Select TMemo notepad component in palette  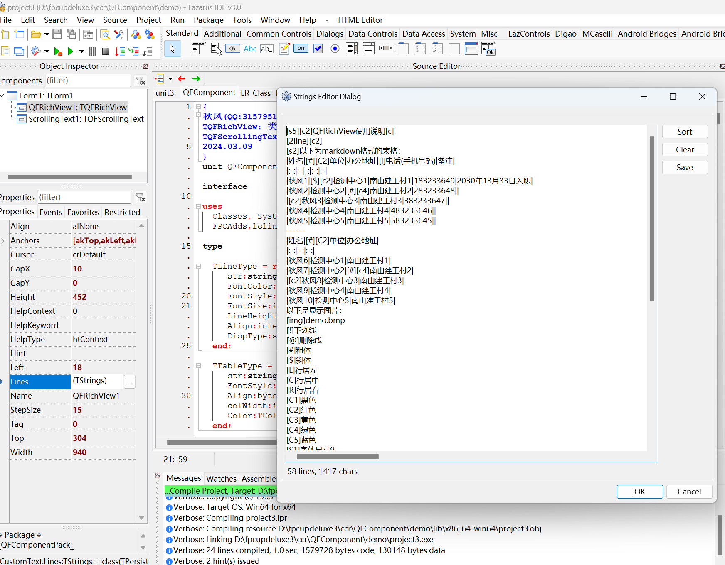click(x=284, y=49)
